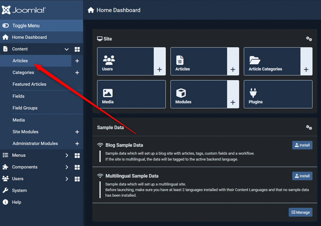Collapse the Content section chevron
Image resolution: width=321 pixels, height=226 pixels.
point(66,49)
